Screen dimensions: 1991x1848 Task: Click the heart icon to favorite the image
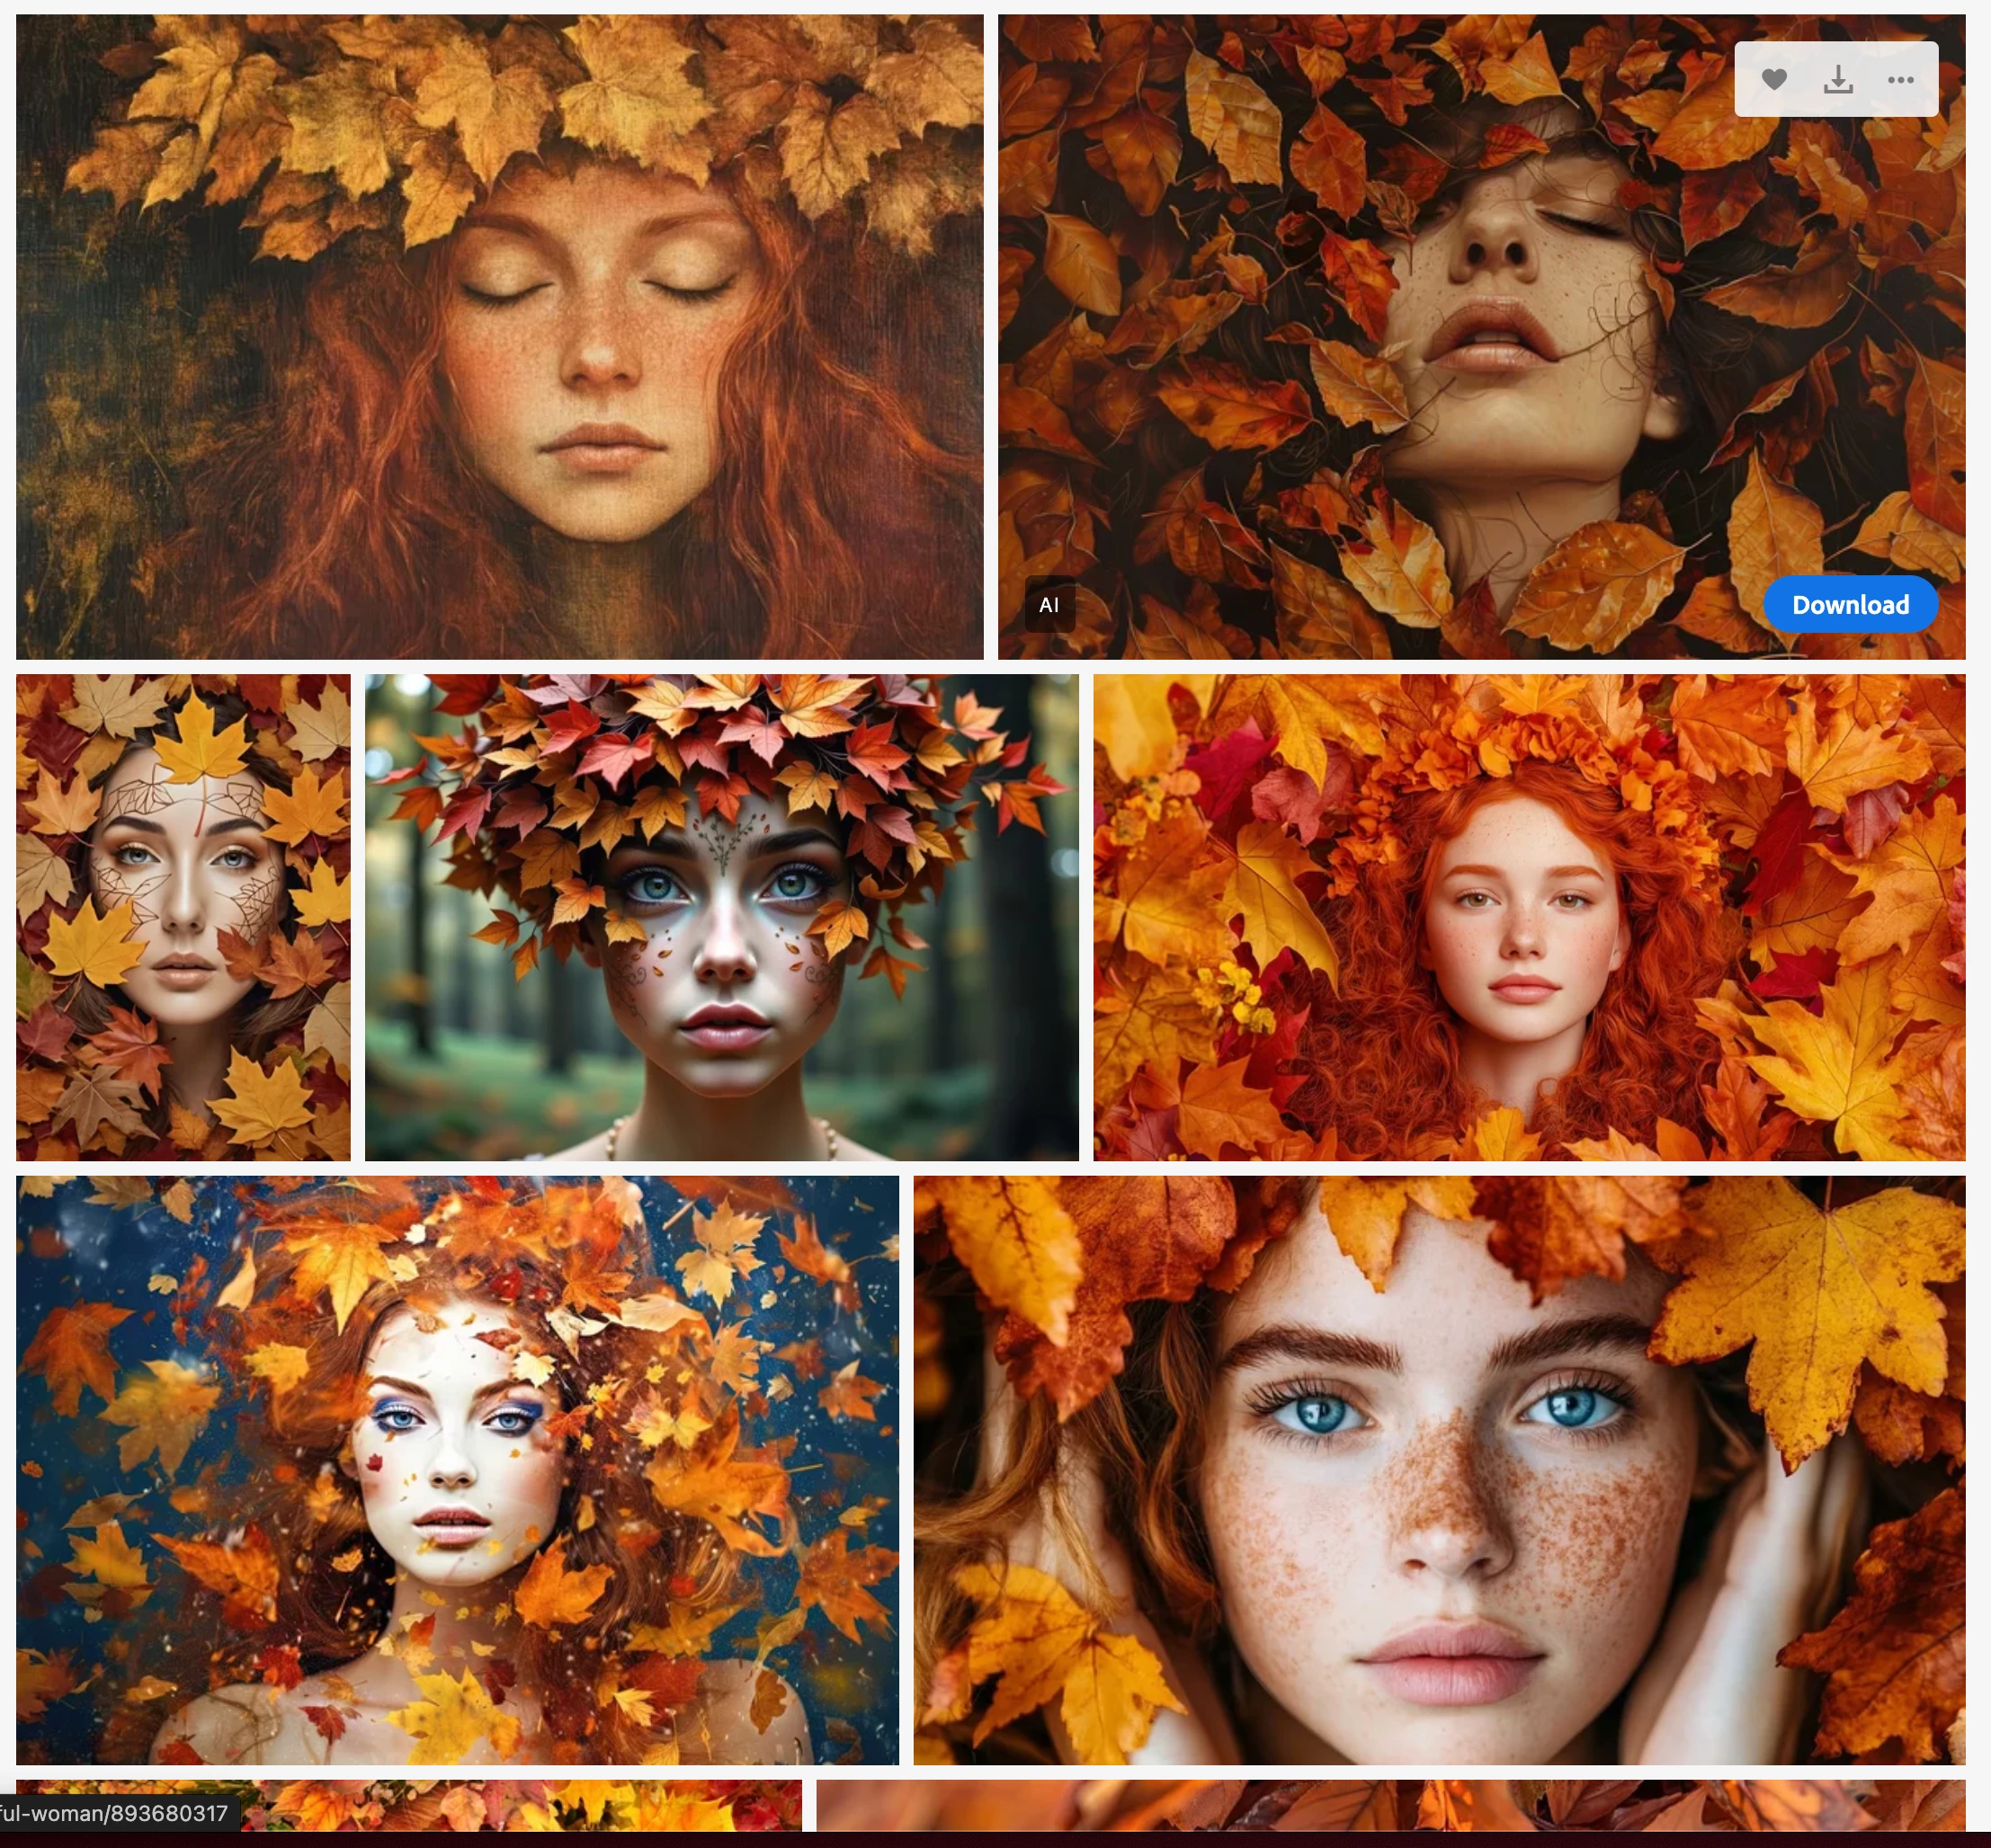1774,79
